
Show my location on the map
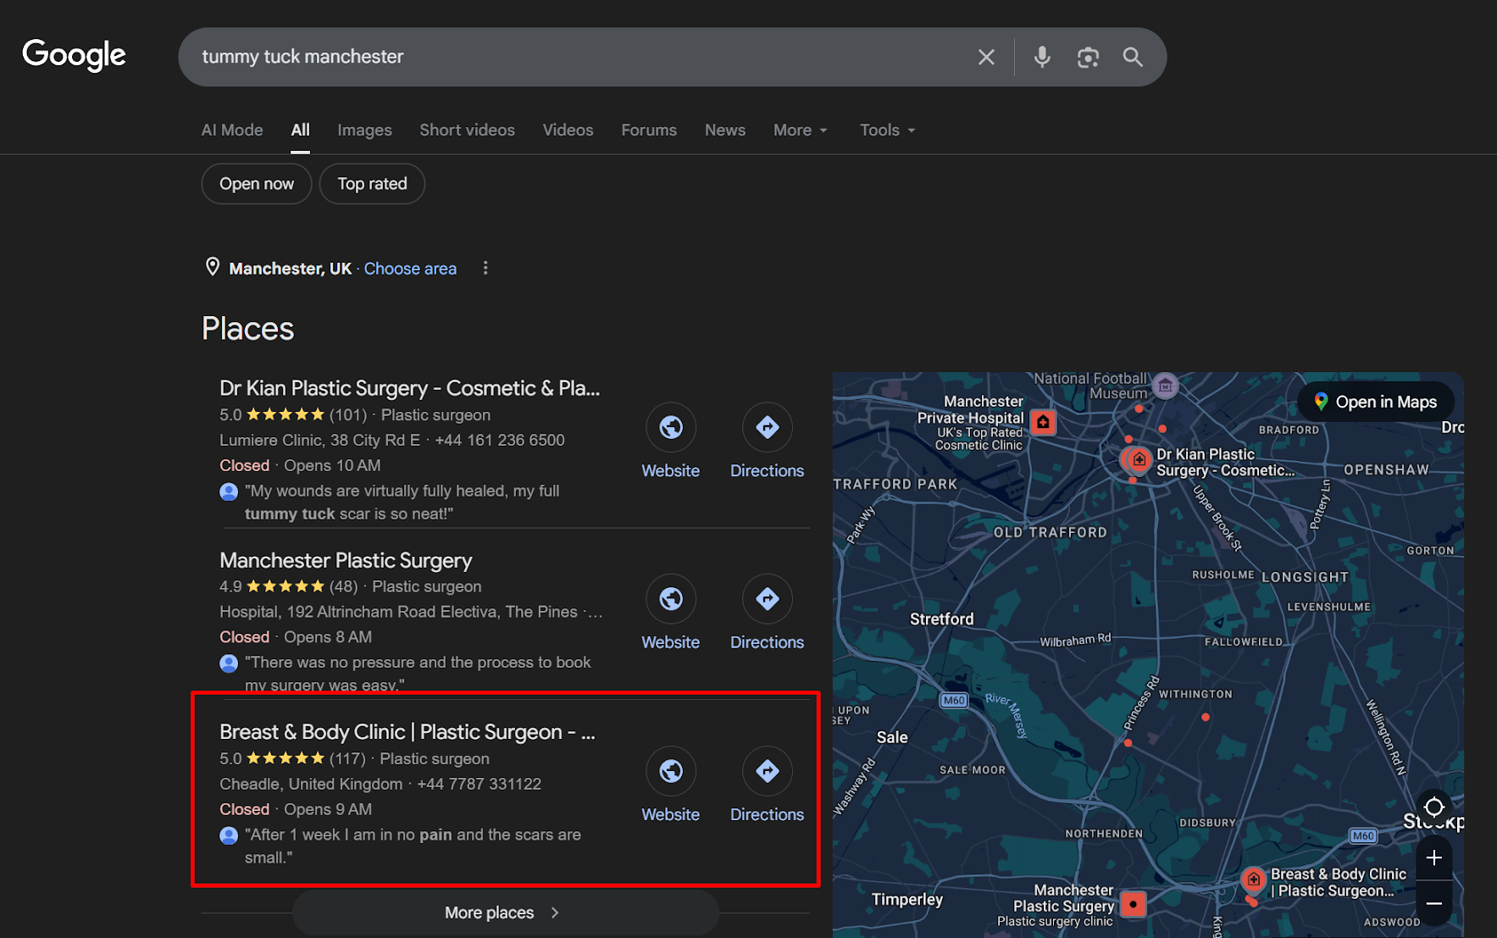1433,807
